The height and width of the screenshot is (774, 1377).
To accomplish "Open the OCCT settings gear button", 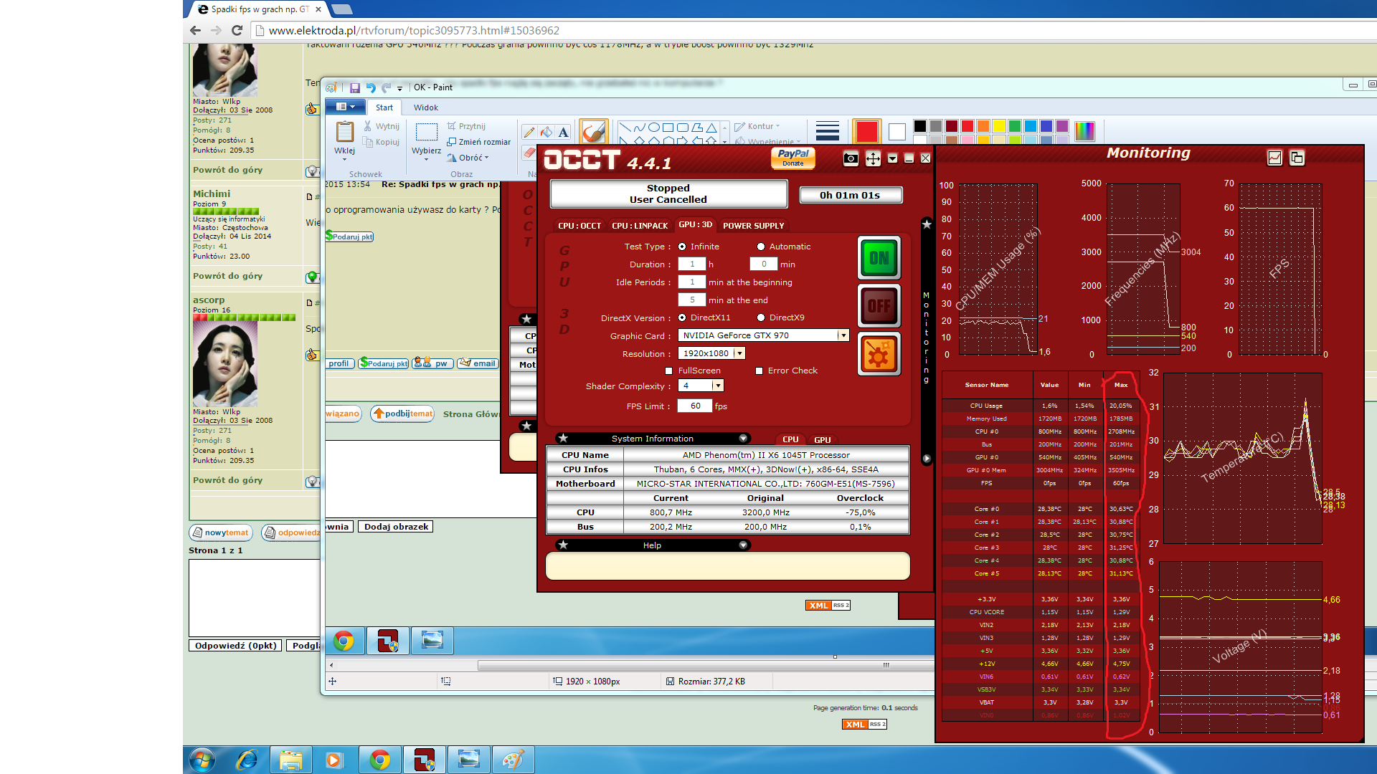I will pos(879,355).
